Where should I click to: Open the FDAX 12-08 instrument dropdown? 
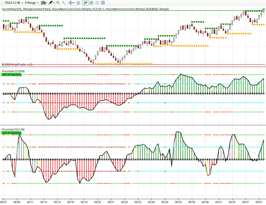click(14, 3)
